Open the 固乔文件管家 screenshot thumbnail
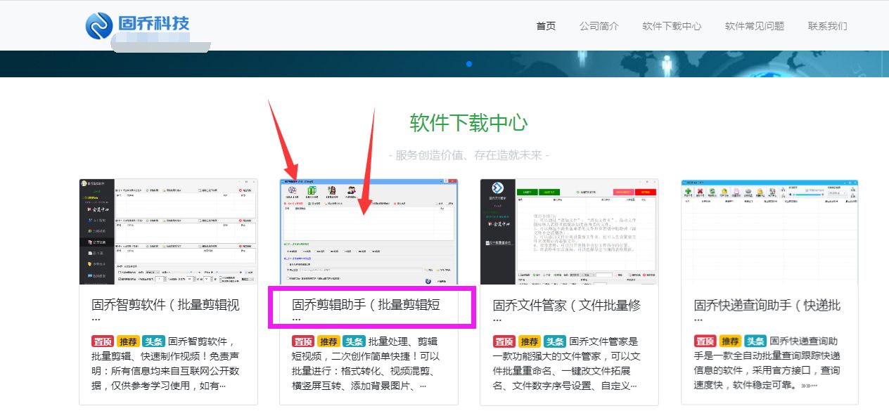Screen dimensions: 889x418 tap(569, 231)
